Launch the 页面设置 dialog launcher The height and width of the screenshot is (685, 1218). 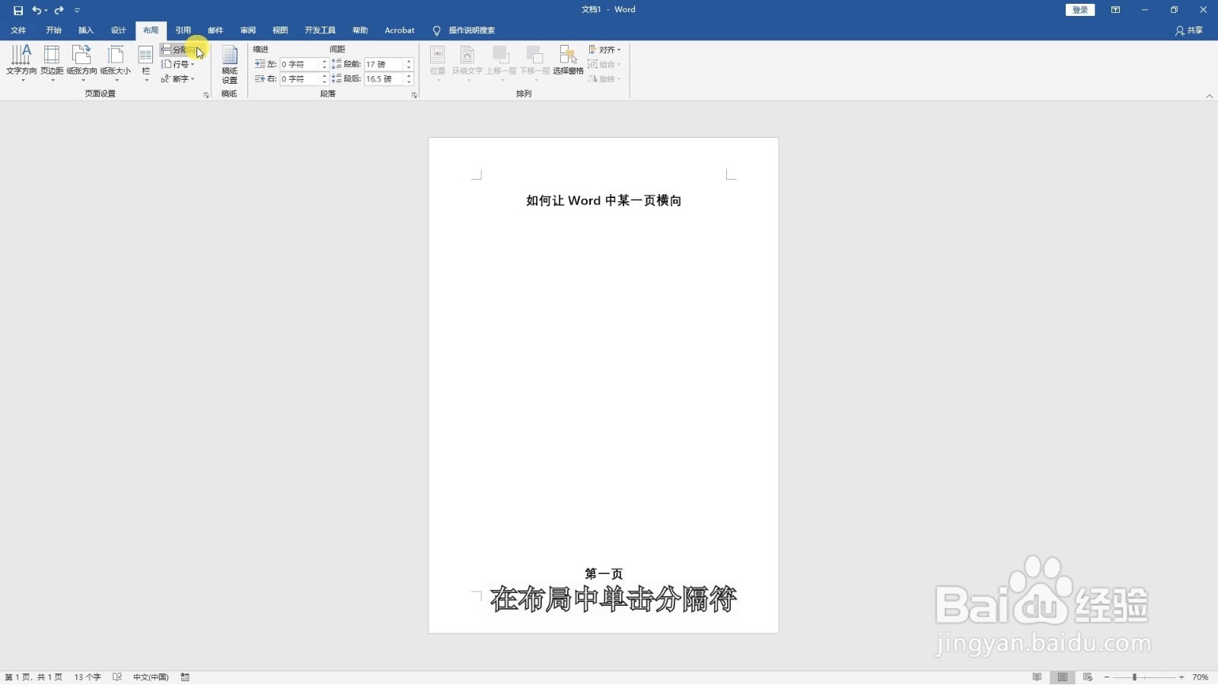click(x=206, y=95)
